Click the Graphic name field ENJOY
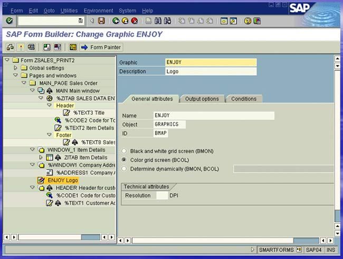Image resolution: width=343 pixels, height=259 pixels. (x=211, y=62)
